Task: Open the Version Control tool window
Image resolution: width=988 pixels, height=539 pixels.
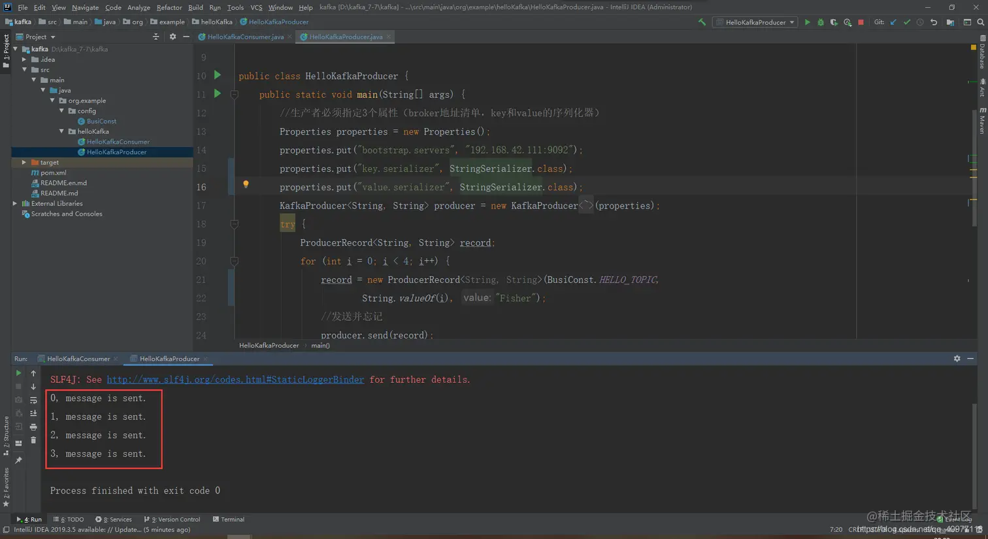Action: pyautogui.click(x=173, y=519)
